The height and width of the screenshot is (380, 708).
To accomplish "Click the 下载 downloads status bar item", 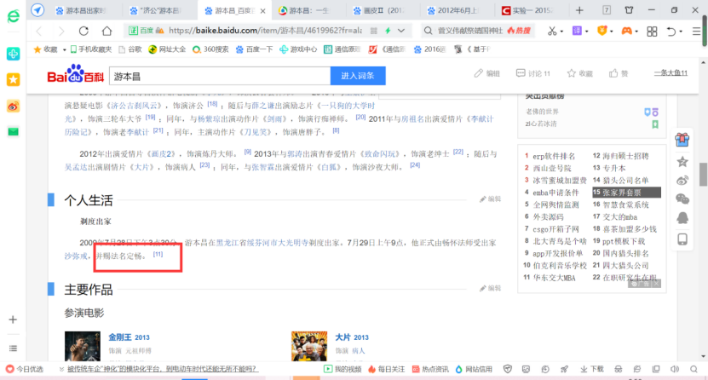I will coord(592,369).
